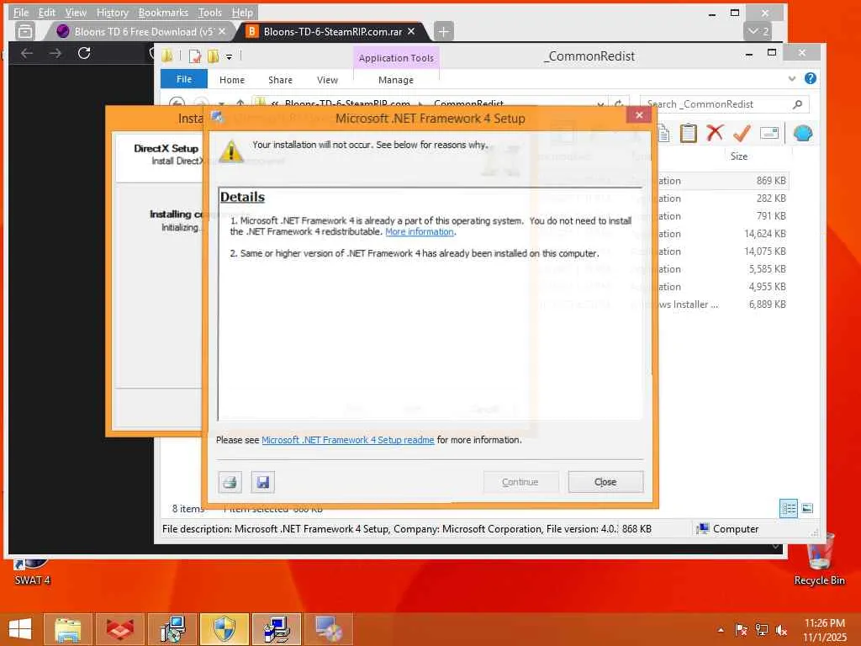Open a new browser tab with plus button
861x646 pixels.
(444, 32)
